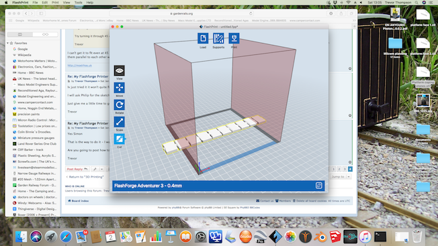Click the Post Reply button
This screenshot has height=246, width=438.
coord(77,169)
